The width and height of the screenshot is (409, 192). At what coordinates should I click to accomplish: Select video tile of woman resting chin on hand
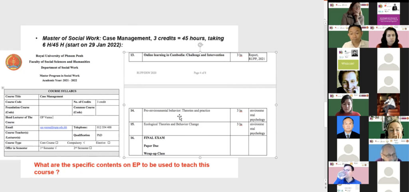click(x=348, y=14)
